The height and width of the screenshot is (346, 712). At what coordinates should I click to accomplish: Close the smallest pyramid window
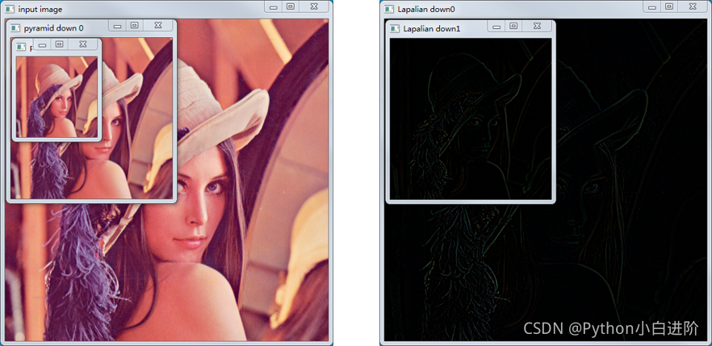(x=82, y=44)
